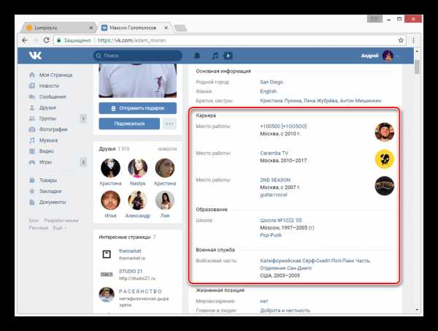Open the Андрей account dropdown

coord(380,56)
